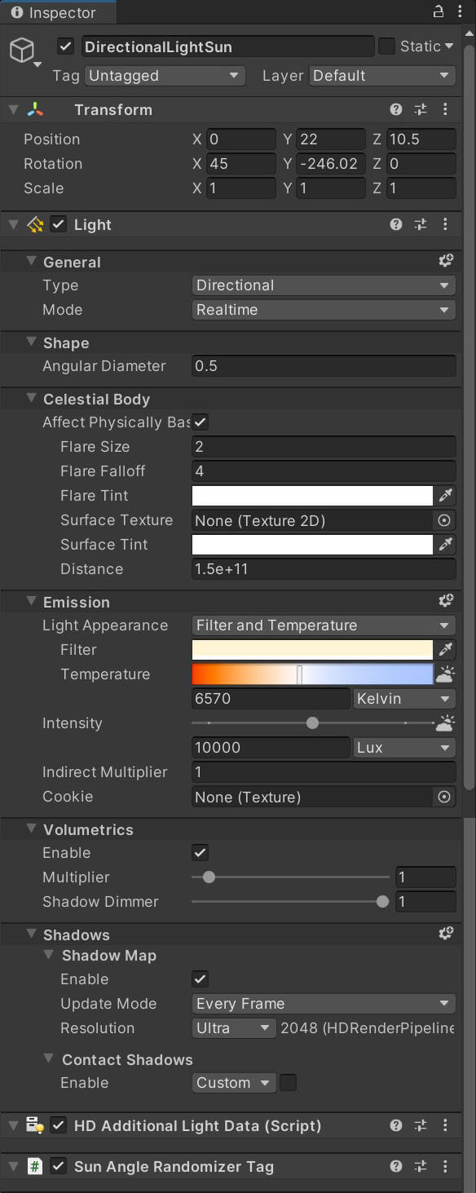Screen dimensions: 476x1193
Task: Open Transform component help icon
Action: 396,109
